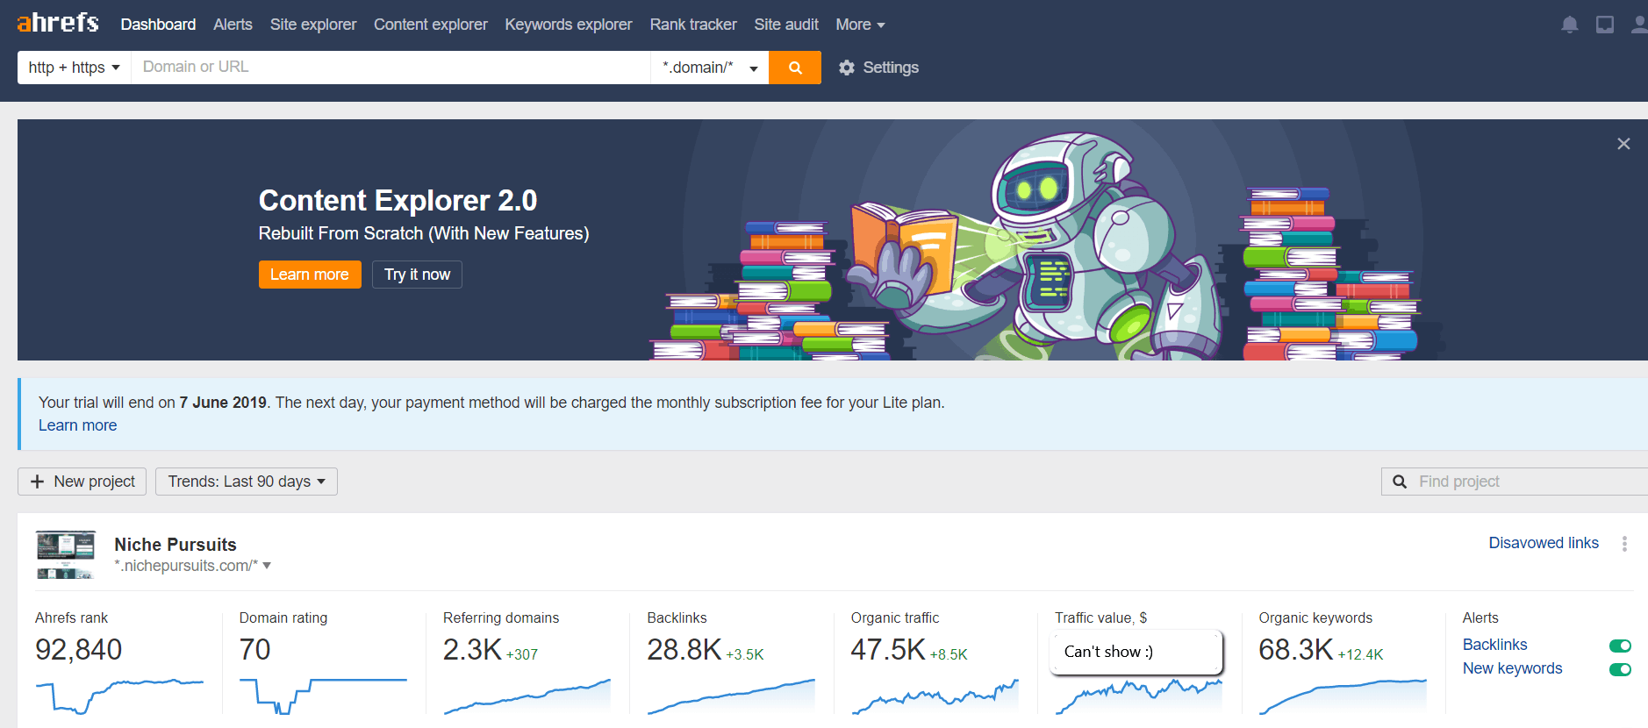Open the *.domain/* mode dropdown
The image size is (1648, 728).
tap(710, 68)
